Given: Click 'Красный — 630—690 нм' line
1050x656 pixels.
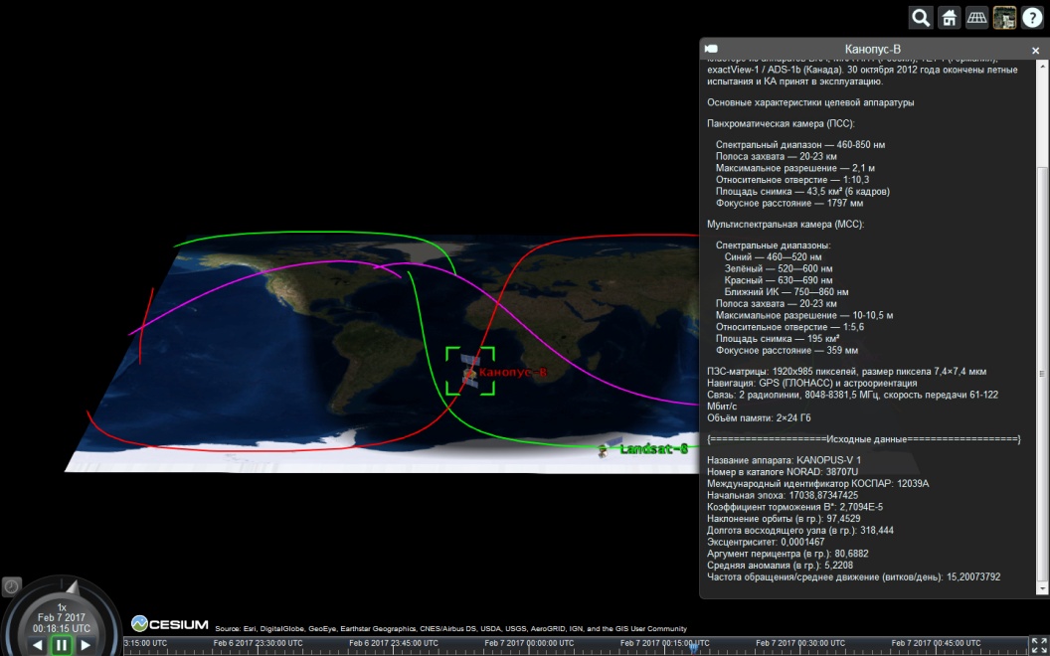Looking at the screenshot, I should (779, 280).
